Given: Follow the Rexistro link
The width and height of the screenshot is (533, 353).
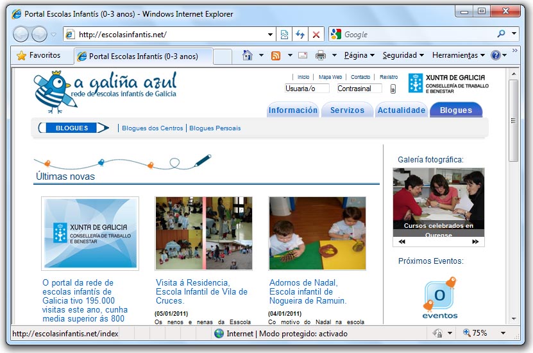Looking at the screenshot, I should pos(389,77).
